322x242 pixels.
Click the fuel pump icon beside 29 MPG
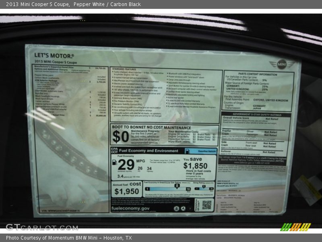[114, 163]
